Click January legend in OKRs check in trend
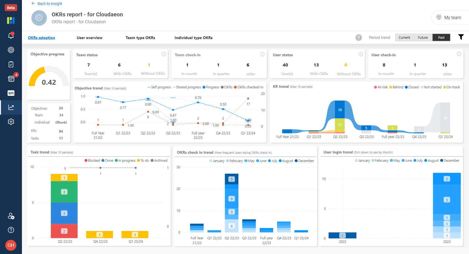469x254 pixels. pyautogui.click(x=217, y=161)
